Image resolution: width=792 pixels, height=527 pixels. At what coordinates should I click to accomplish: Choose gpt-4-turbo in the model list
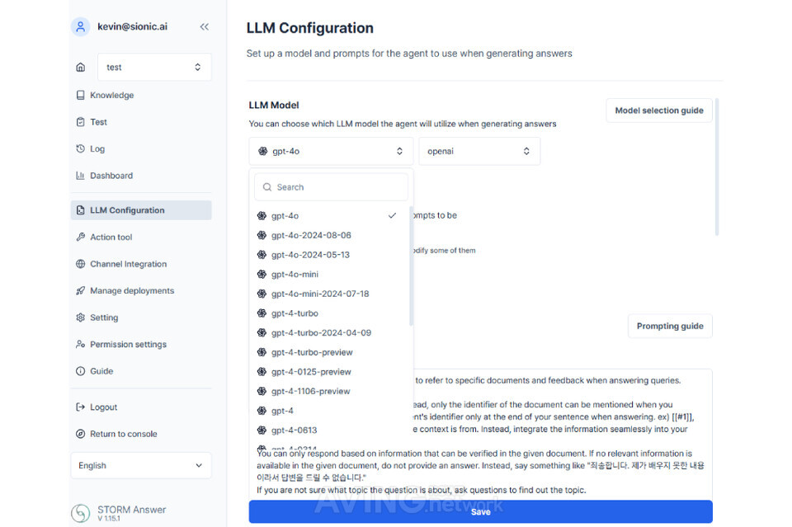(x=295, y=313)
